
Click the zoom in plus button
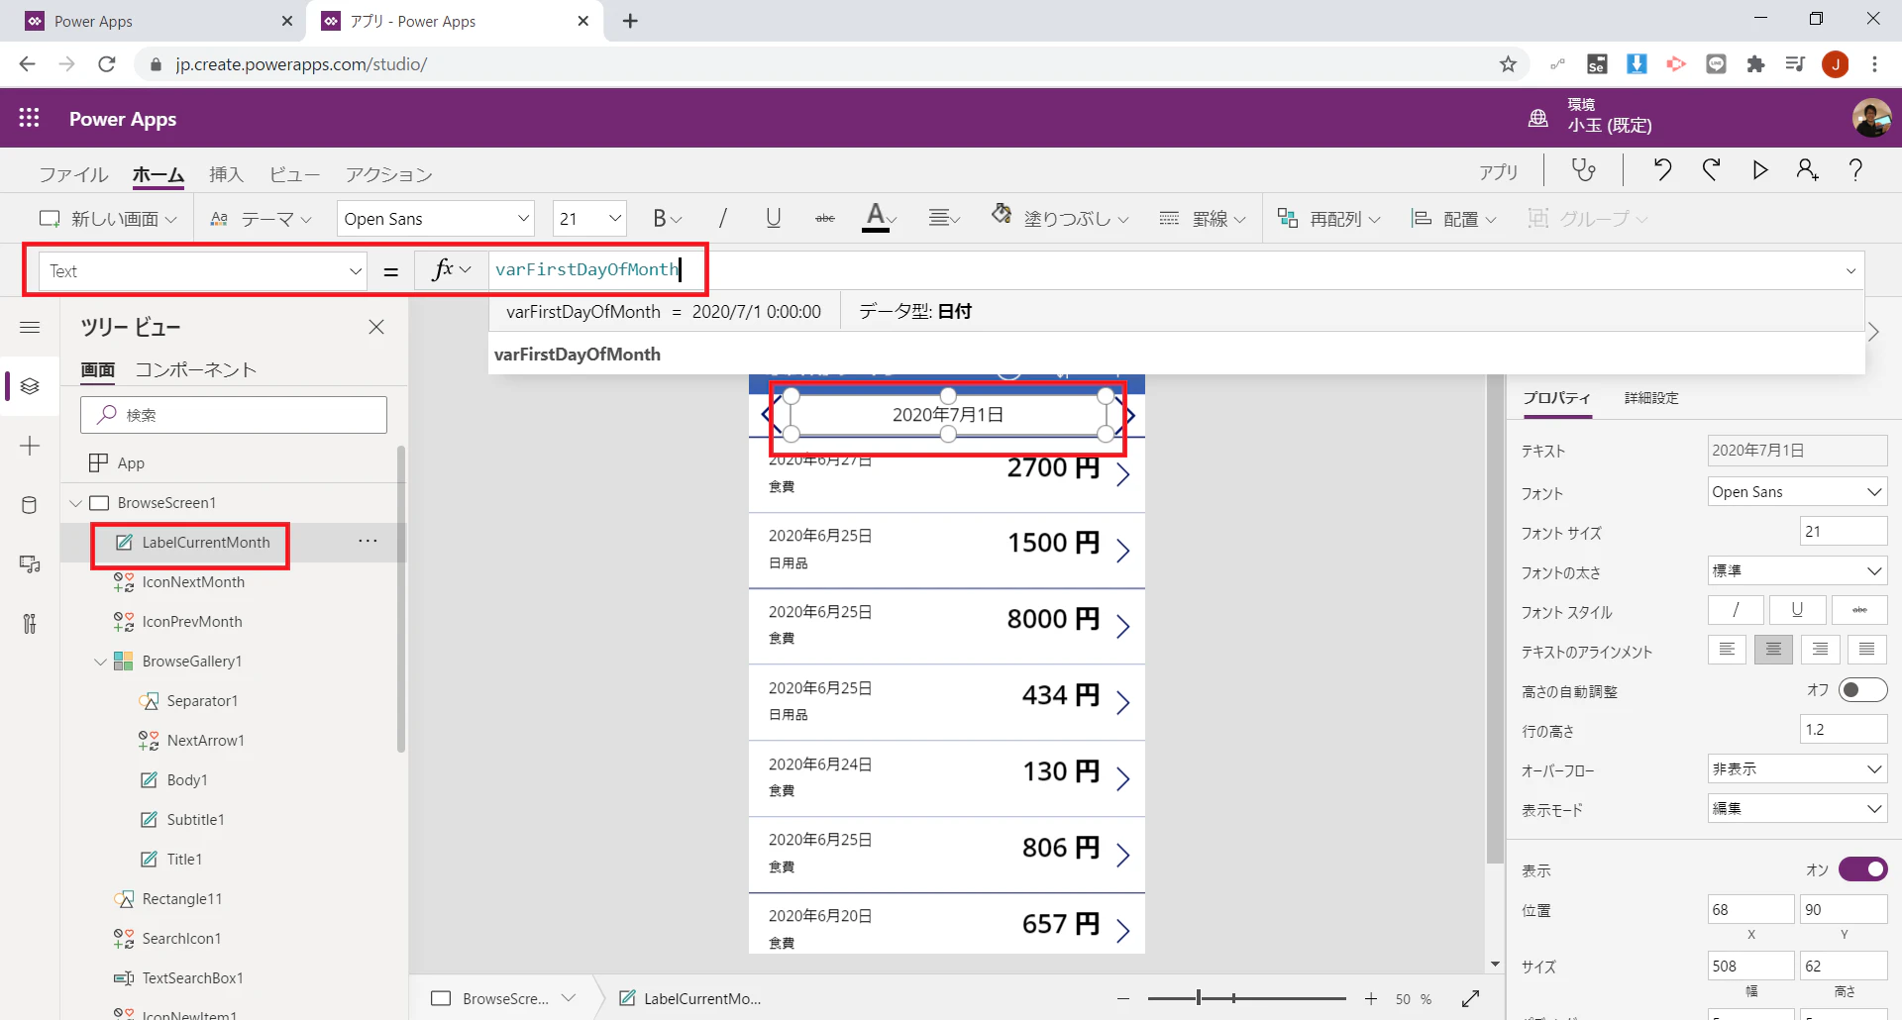(x=1371, y=998)
